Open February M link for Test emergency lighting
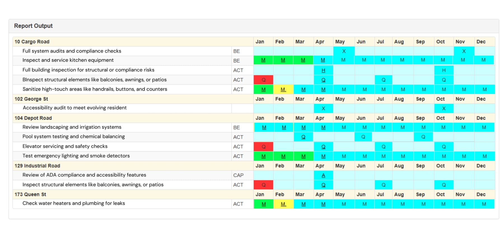The image size is (504, 233). [x=283, y=156]
